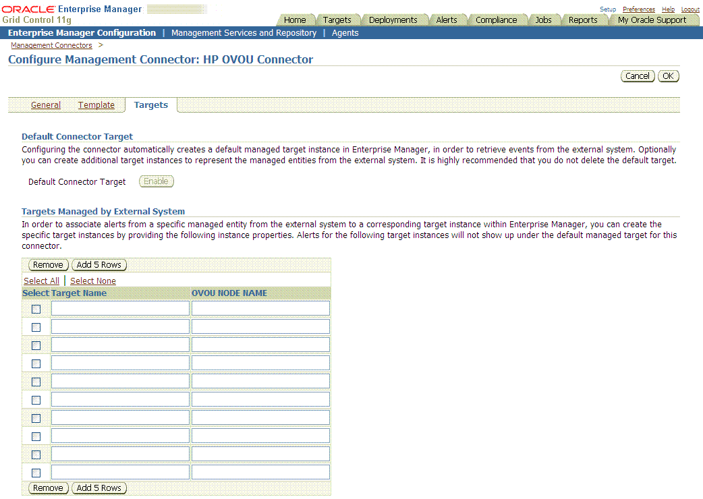703x499 pixels.
Task: Tick the fifth row's select checkbox
Action: [x=36, y=381]
